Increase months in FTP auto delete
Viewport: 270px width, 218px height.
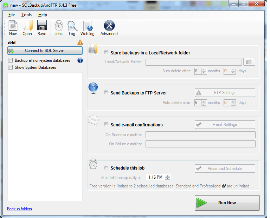pyautogui.click(x=204, y=101)
